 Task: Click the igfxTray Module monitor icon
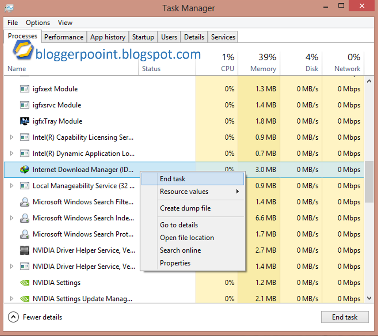coord(24,121)
